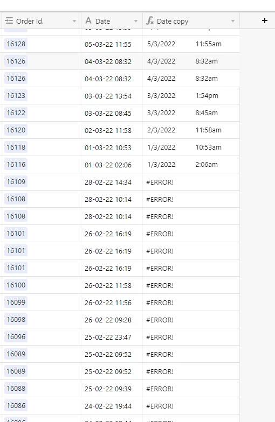The width and height of the screenshot is (275, 422).
Task: Select date cell 05-03-22 11:55
Action: 112,44
